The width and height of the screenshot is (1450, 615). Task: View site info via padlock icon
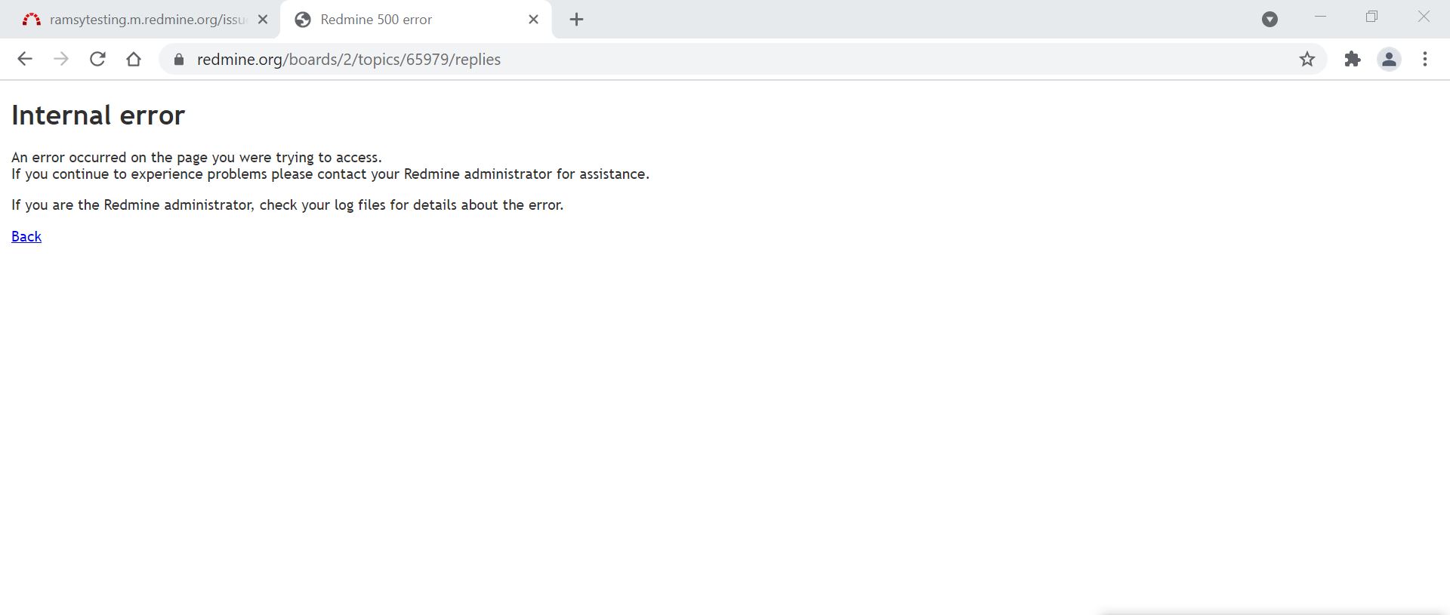pos(179,60)
